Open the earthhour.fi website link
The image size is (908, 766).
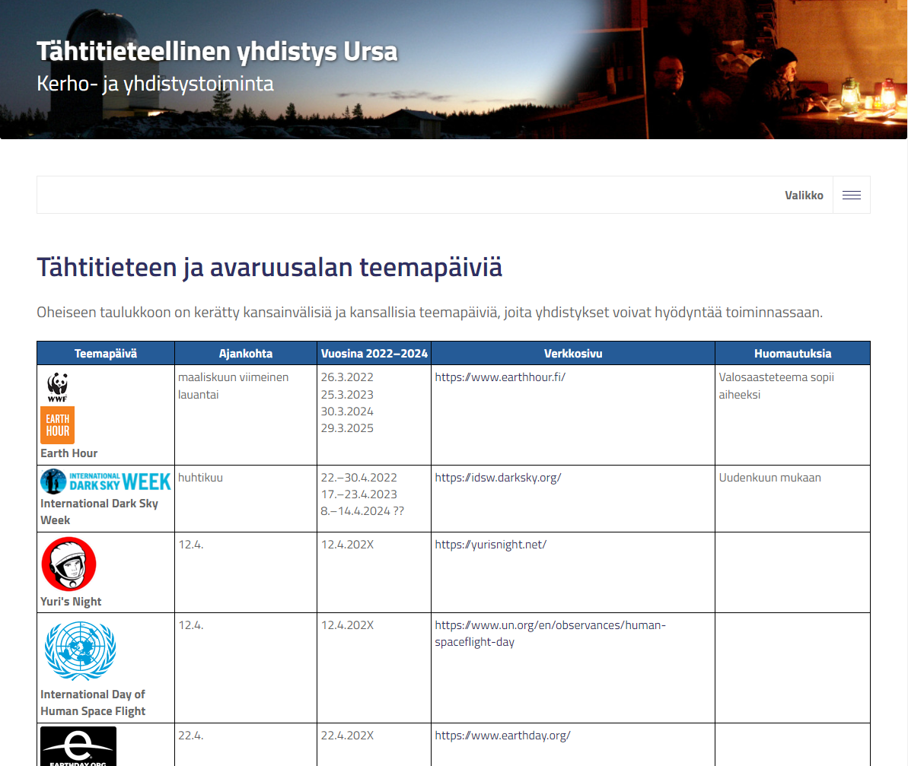pyautogui.click(x=500, y=377)
